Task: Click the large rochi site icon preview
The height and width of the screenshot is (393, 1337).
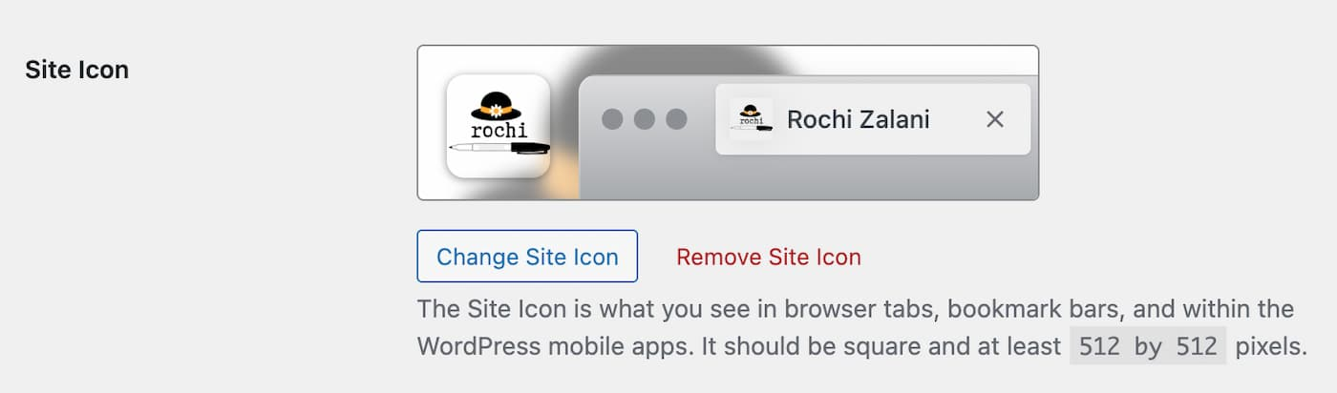Action: pyautogui.click(x=498, y=127)
